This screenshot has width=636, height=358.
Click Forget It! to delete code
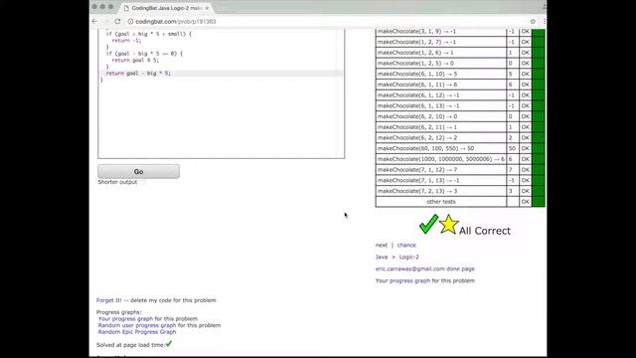pos(108,300)
